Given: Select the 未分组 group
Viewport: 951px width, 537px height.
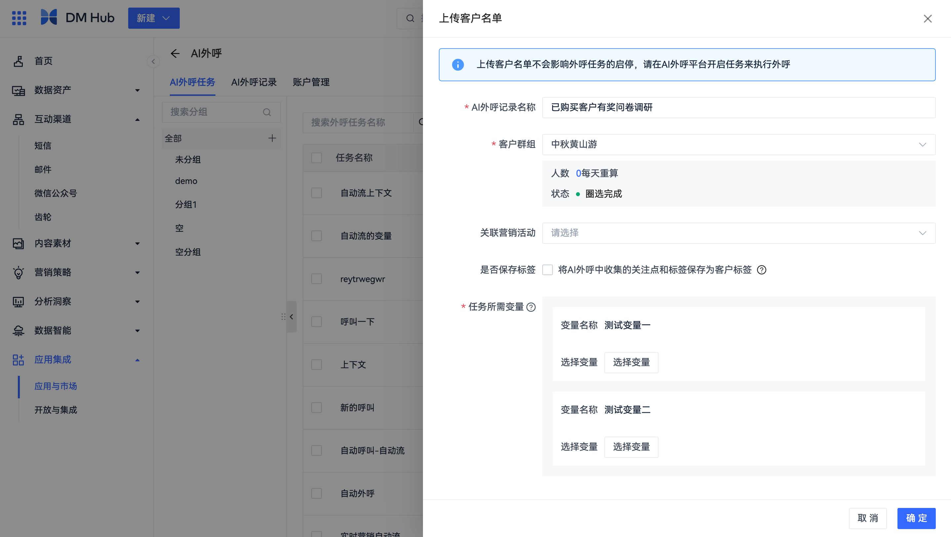Looking at the screenshot, I should tap(188, 160).
